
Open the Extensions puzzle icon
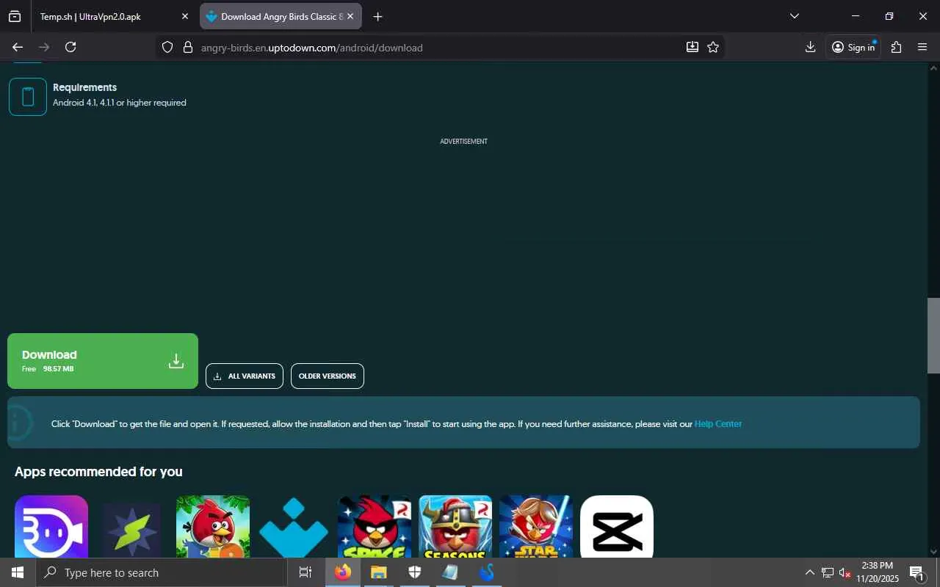click(x=896, y=47)
